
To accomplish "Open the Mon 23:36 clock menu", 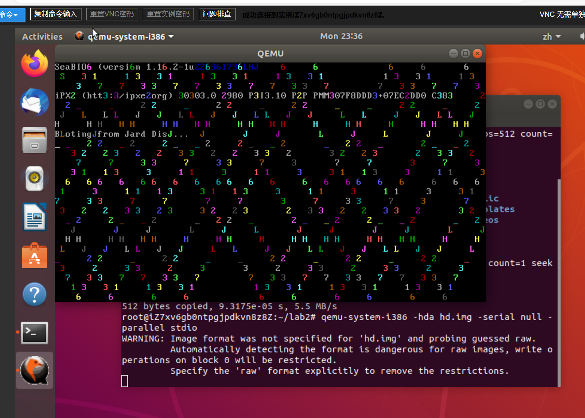I will (341, 36).
